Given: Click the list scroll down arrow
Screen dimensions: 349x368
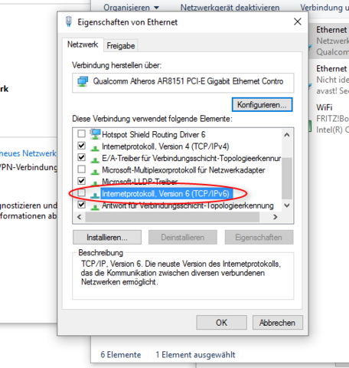Looking at the screenshot, I should 287,205.
